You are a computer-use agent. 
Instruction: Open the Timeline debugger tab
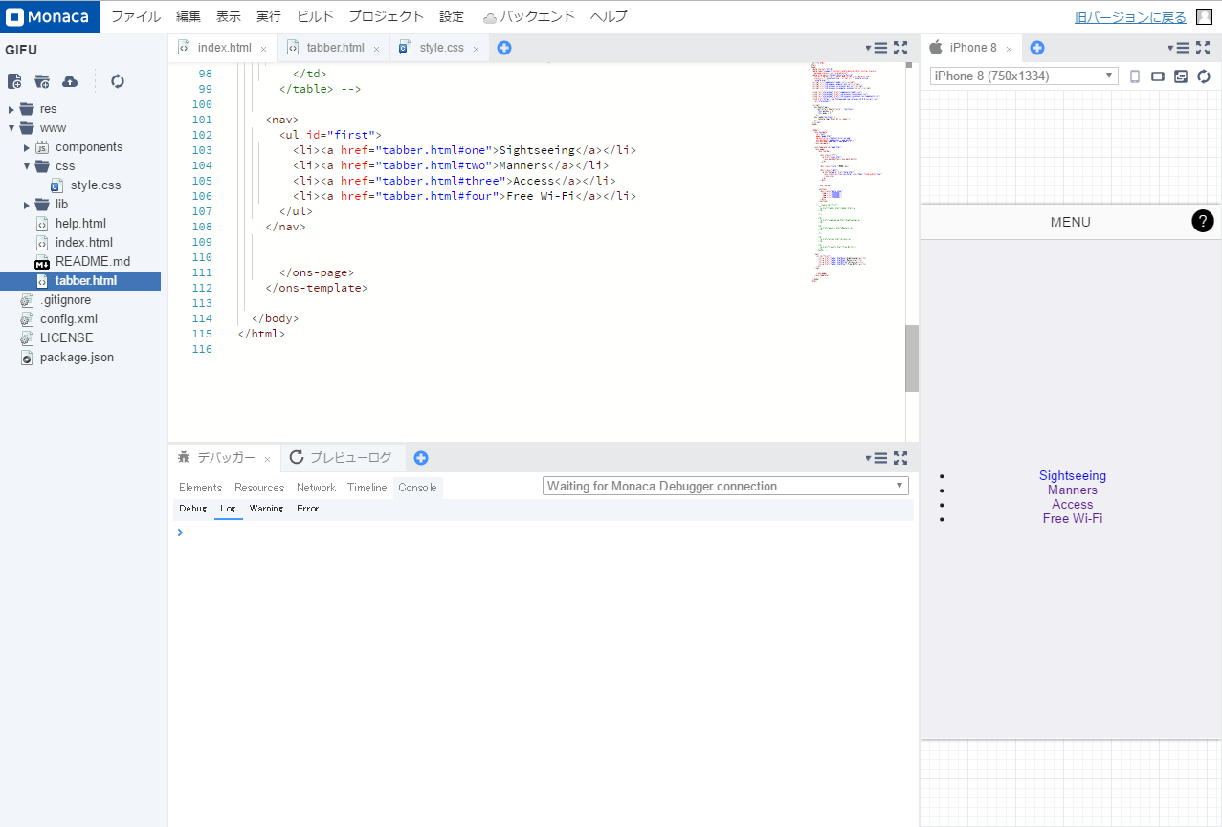367,488
